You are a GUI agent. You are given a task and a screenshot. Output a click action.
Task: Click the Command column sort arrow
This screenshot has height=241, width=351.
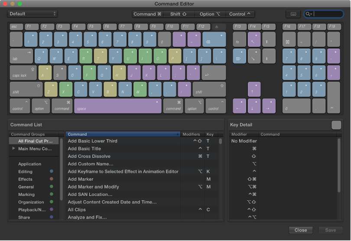pyautogui.click(x=178, y=134)
